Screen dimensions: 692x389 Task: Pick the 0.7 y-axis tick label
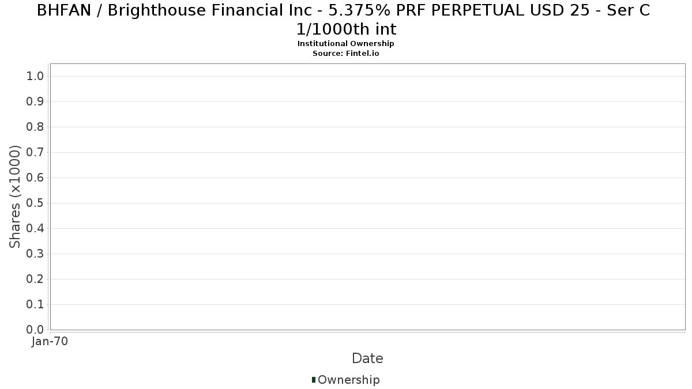tap(36, 153)
